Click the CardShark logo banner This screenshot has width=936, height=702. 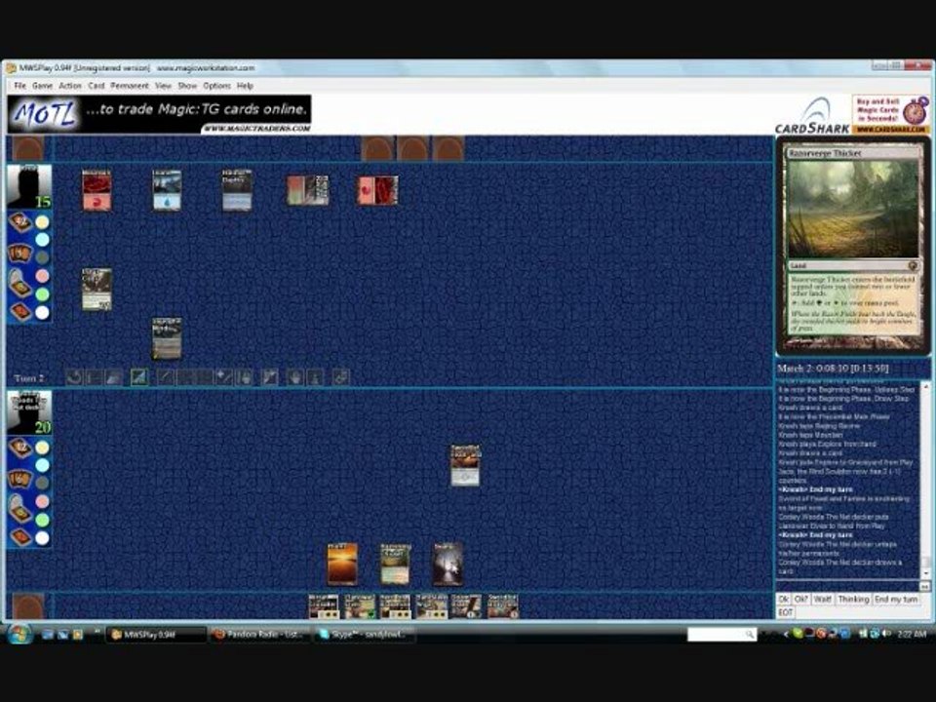pos(812,116)
